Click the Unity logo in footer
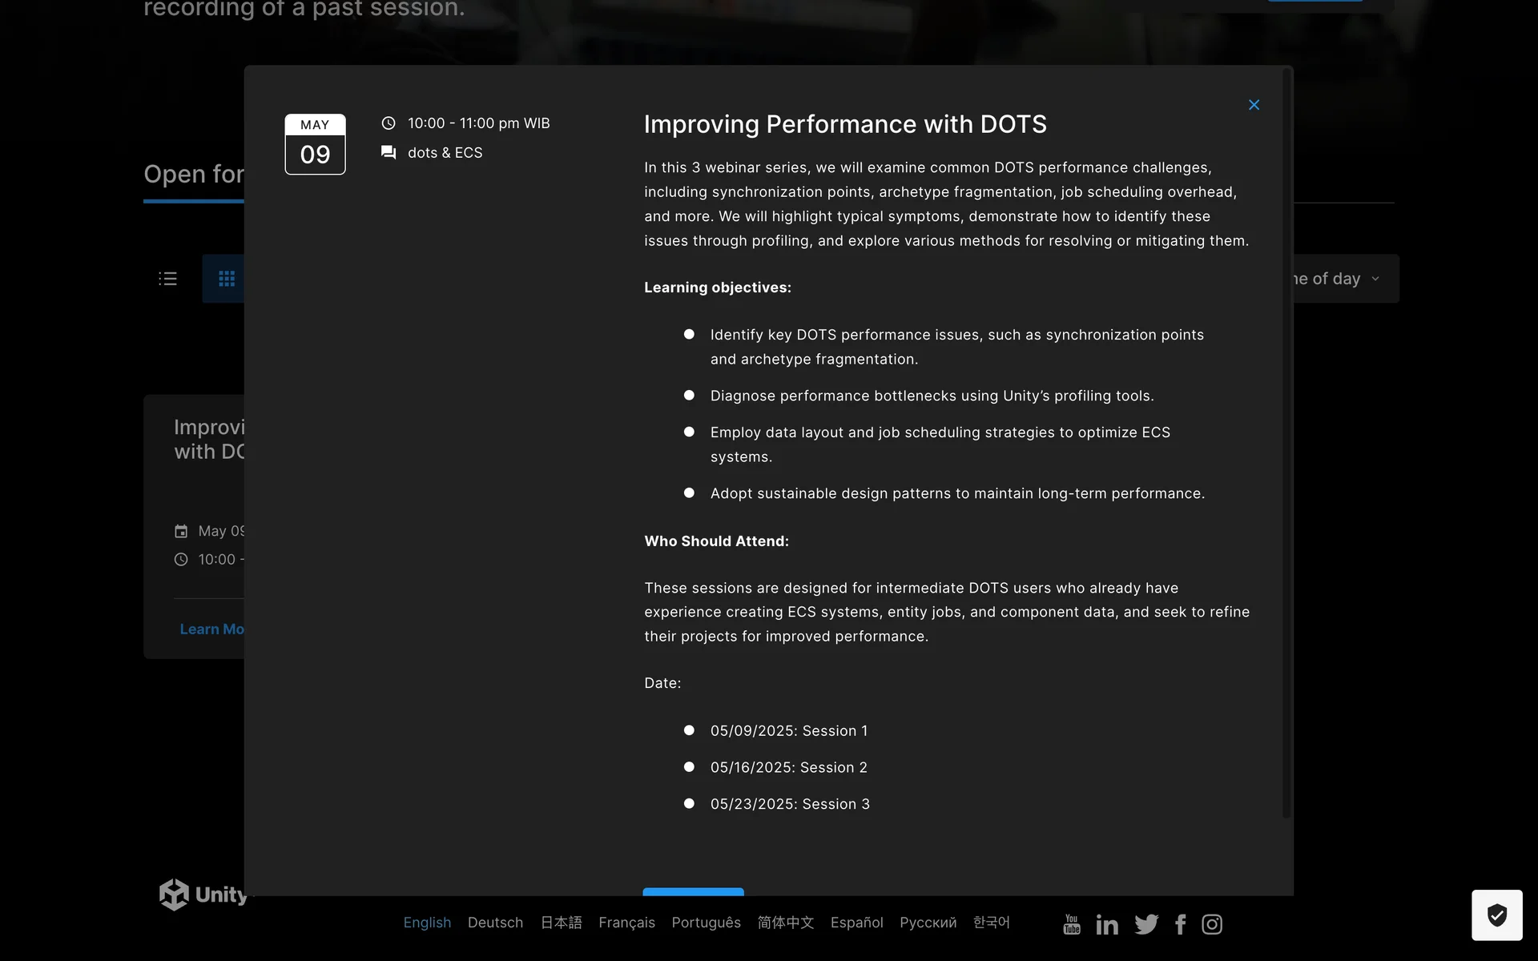1538x961 pixels. click(203, 895)
